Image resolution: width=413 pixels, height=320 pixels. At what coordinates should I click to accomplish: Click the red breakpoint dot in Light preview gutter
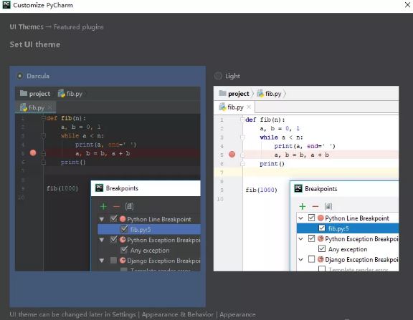(232, 155)
